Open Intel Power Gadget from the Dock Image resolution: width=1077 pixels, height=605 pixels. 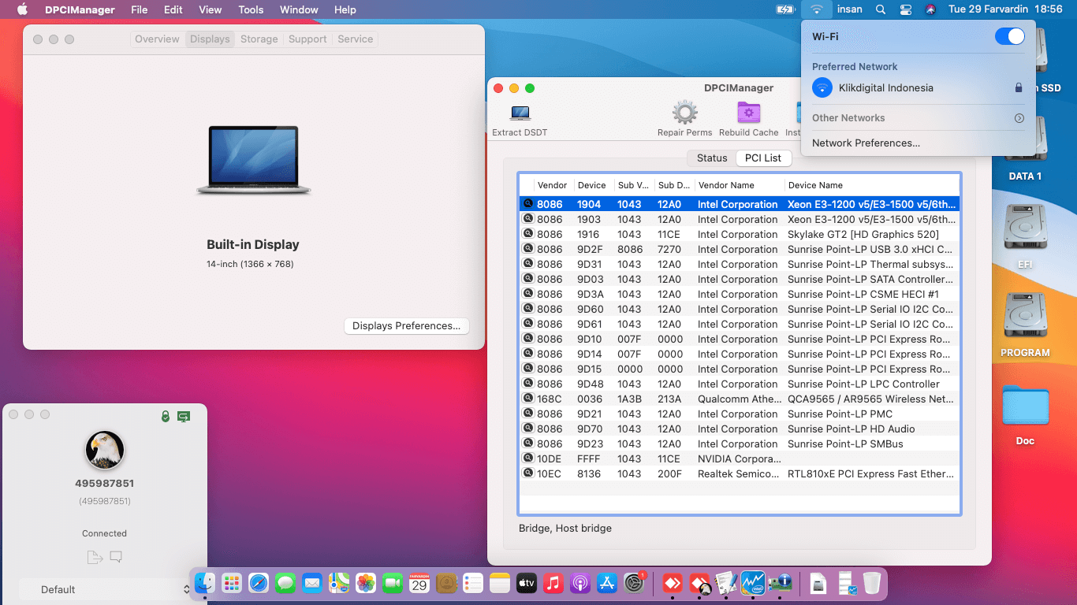(x=754, y=584)
